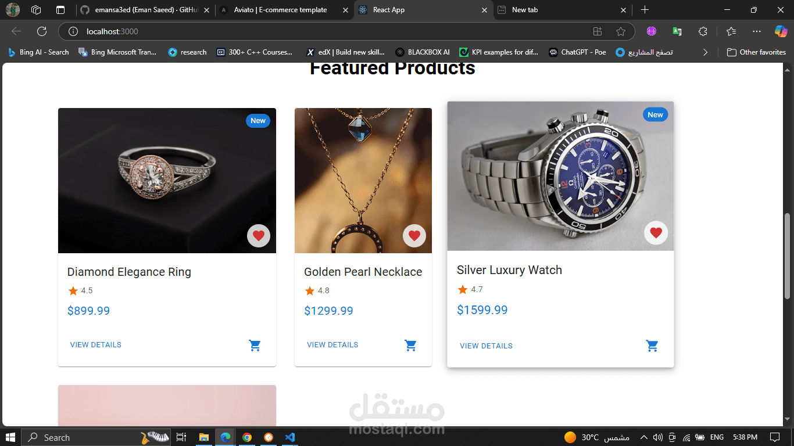Open Edge Settings and more menu

pyautogui.click(x=756, y=31)
